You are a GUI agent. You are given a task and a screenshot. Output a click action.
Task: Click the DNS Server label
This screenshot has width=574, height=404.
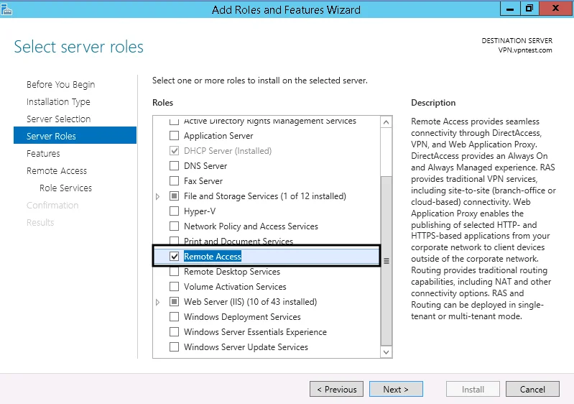(x=205, y=166)
